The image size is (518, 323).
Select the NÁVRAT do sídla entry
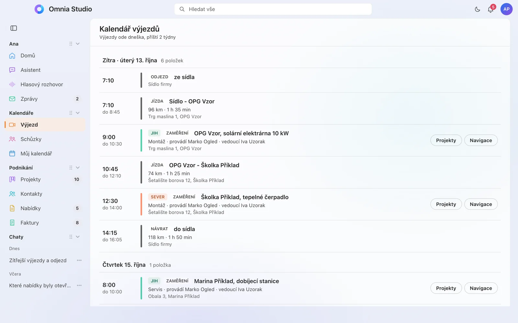point(300,236)
